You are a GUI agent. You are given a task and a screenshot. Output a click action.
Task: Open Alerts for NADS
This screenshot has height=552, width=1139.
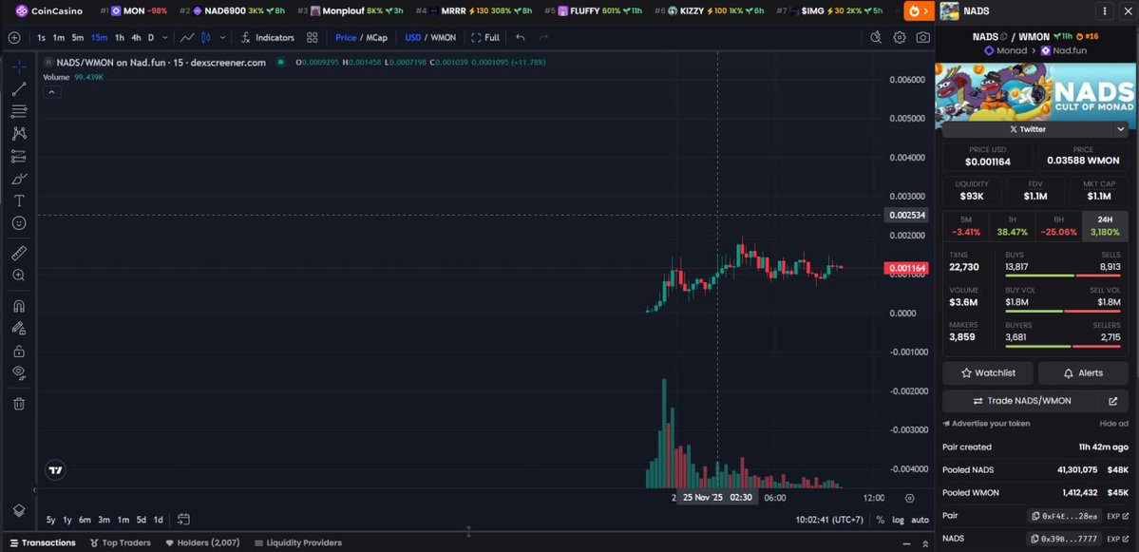(1083, 372)
